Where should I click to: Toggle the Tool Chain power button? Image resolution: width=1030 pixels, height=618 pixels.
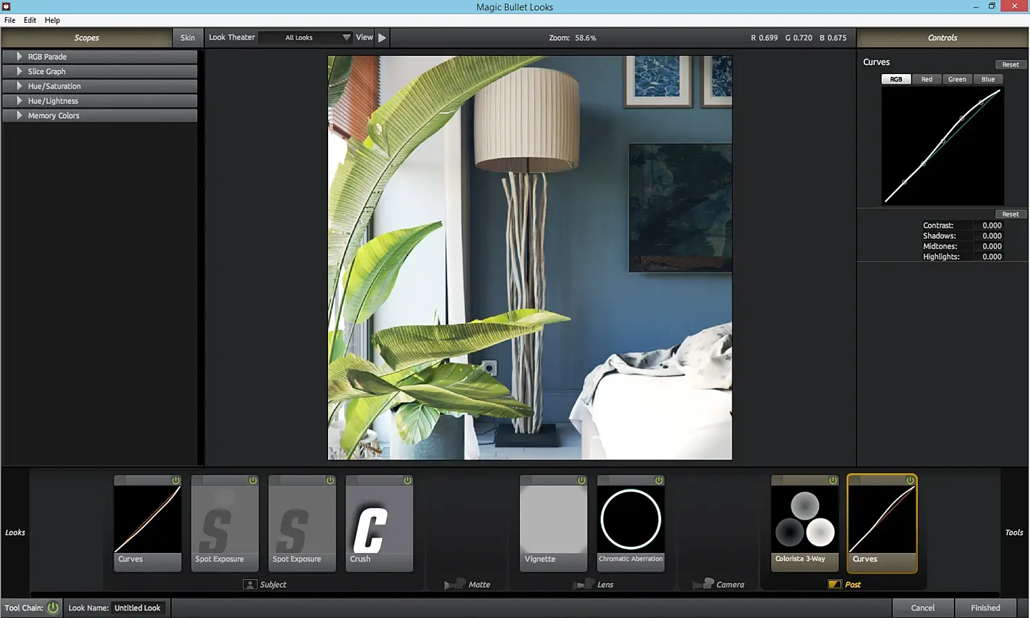coord(53,608)
